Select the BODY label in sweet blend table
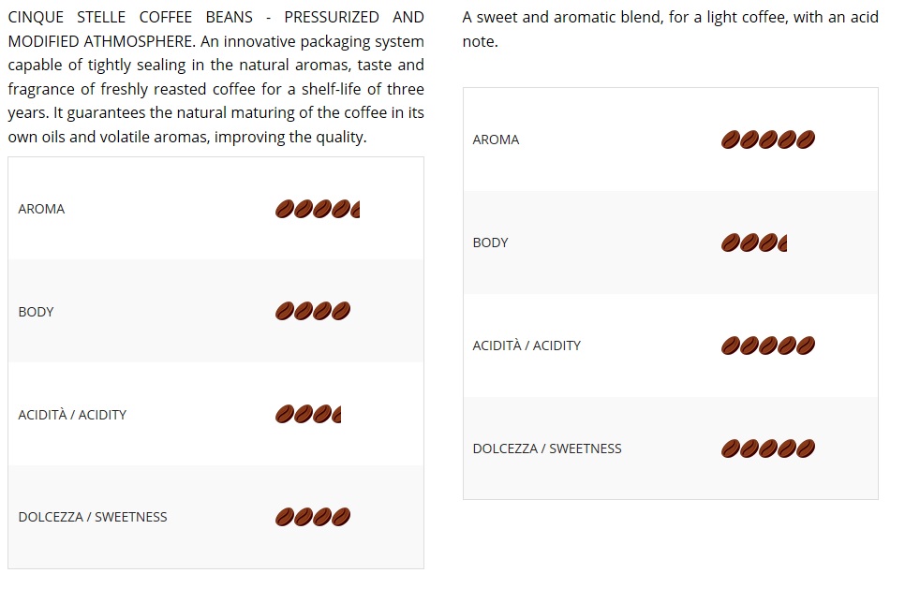Screen dimensions: 905x603 coord(490,243)
